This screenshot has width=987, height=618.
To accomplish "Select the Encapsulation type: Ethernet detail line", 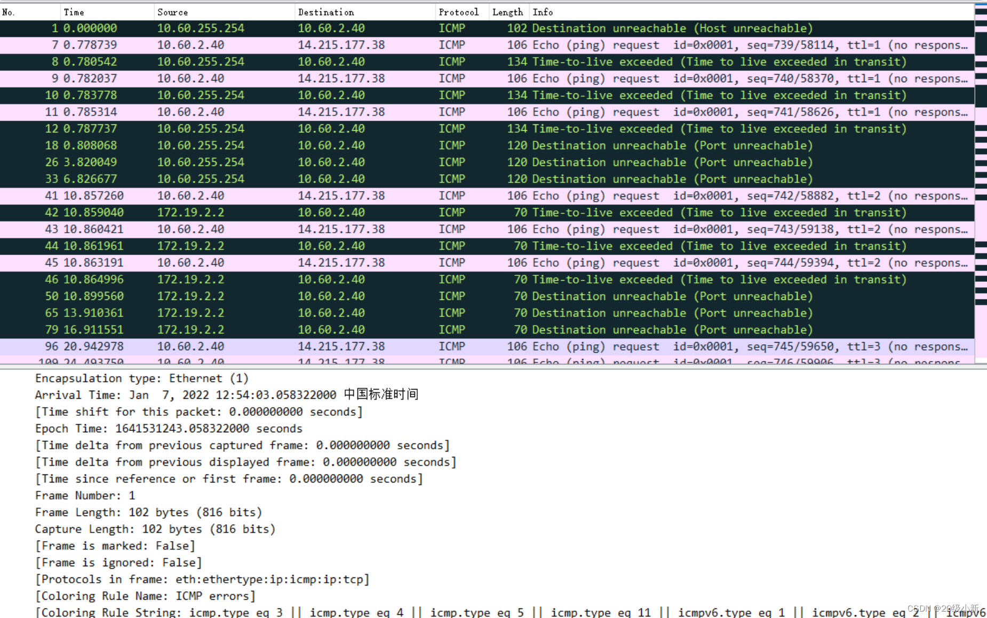I will pos(142,378).
